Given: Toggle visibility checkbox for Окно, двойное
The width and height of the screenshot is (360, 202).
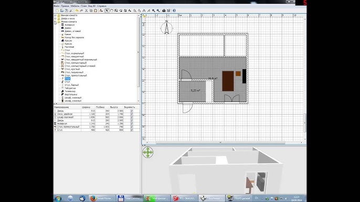Looking at the screenshot, I should tap(132, 114).
